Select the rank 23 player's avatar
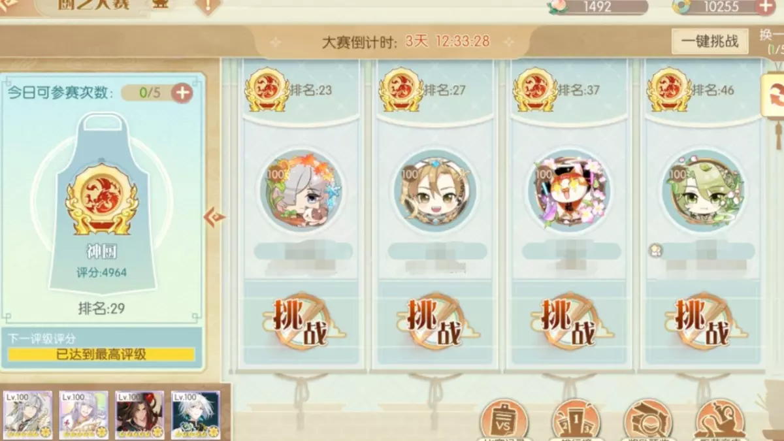The height and width of the screenshot is (441, 784). tap(301, 189)
